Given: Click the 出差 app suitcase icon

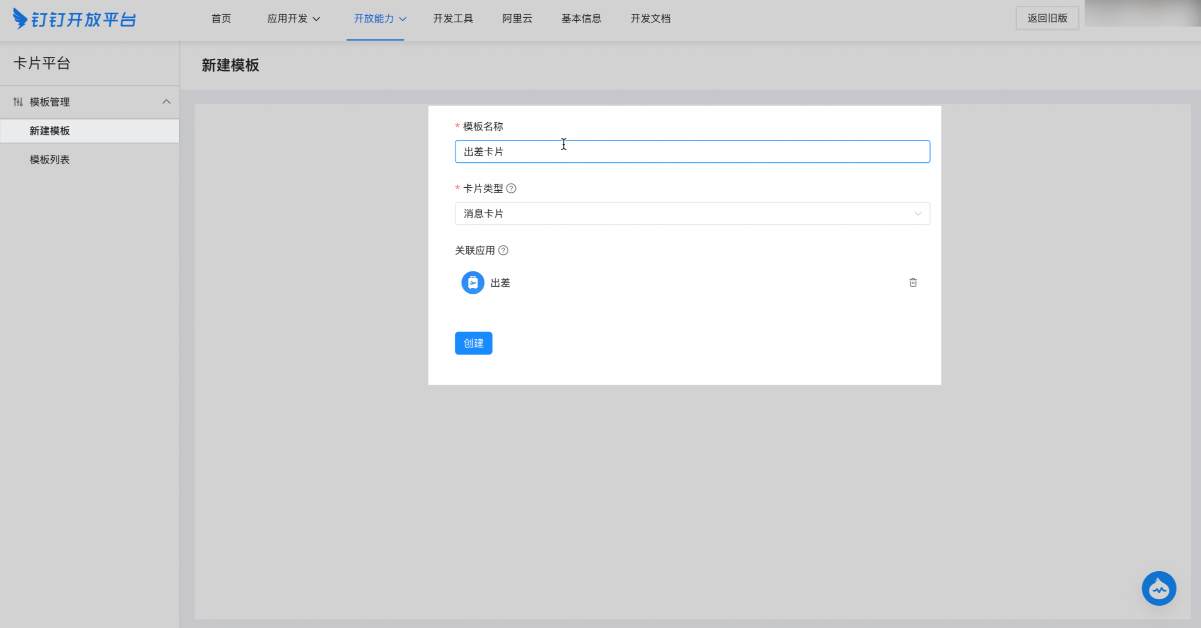Looking at the screenshot, I should [x=473, y=283].
